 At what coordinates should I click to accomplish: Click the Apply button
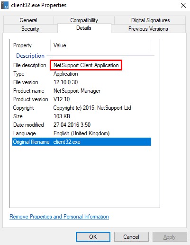tap(170, 237)
